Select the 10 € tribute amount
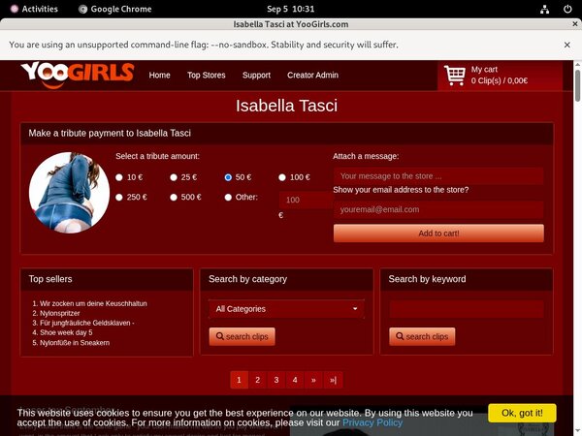 (119, 177)
